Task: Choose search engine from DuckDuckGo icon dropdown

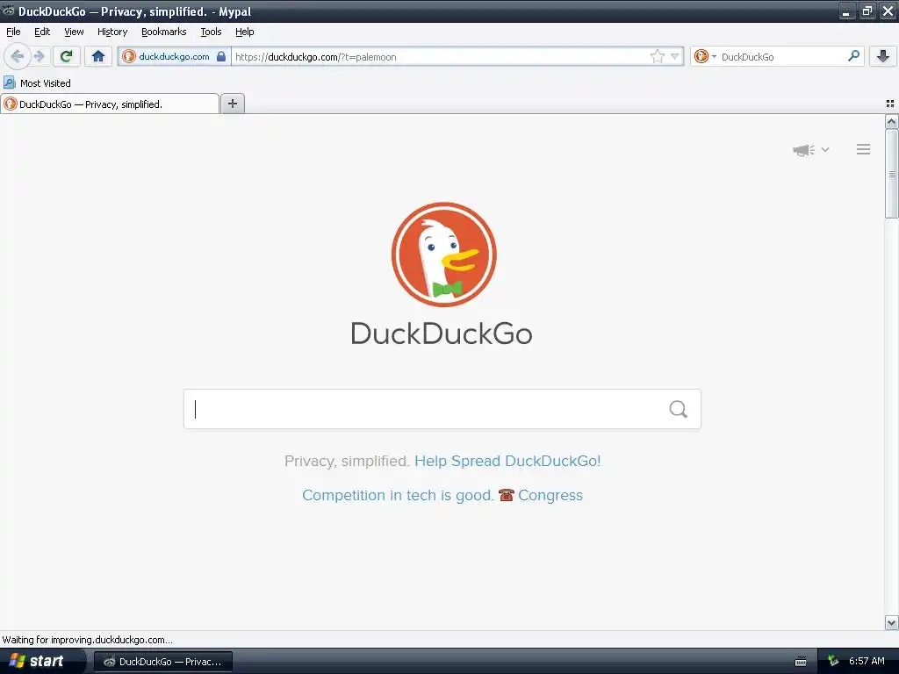Action: 705,56
